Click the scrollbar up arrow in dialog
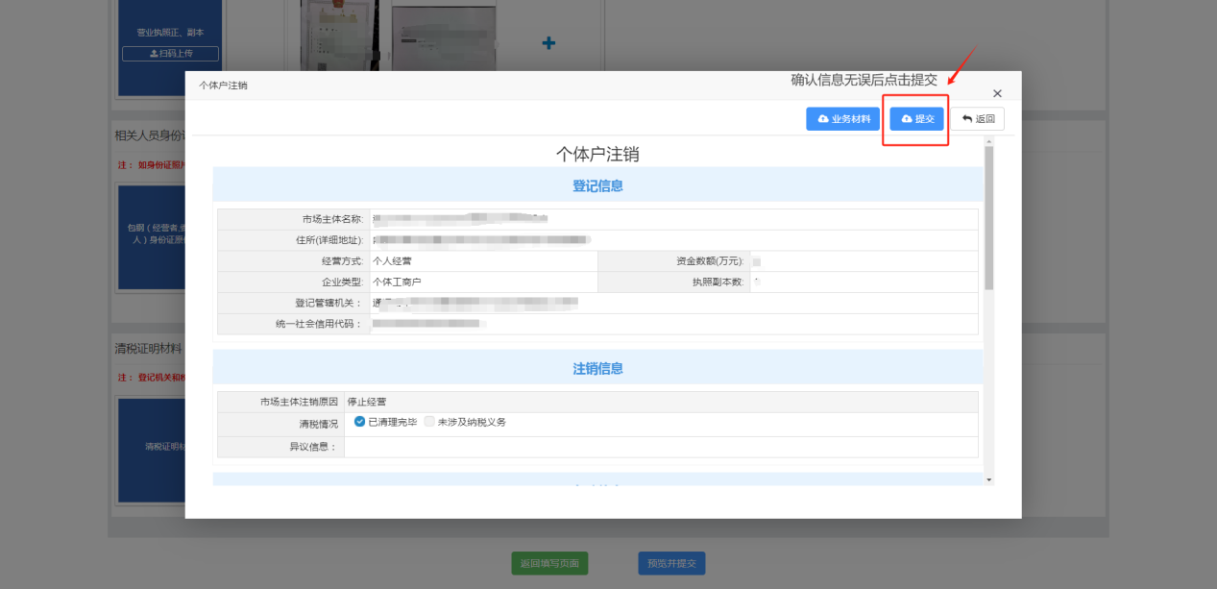The width and height of the screenshot is (1217, 589). (x=988, y=141)
